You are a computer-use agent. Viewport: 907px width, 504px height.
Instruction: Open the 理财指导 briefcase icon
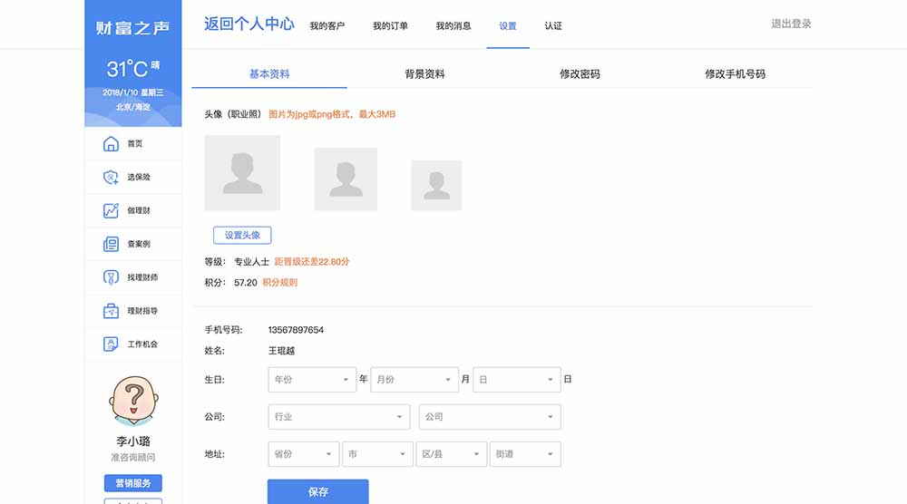click(111, 311)
